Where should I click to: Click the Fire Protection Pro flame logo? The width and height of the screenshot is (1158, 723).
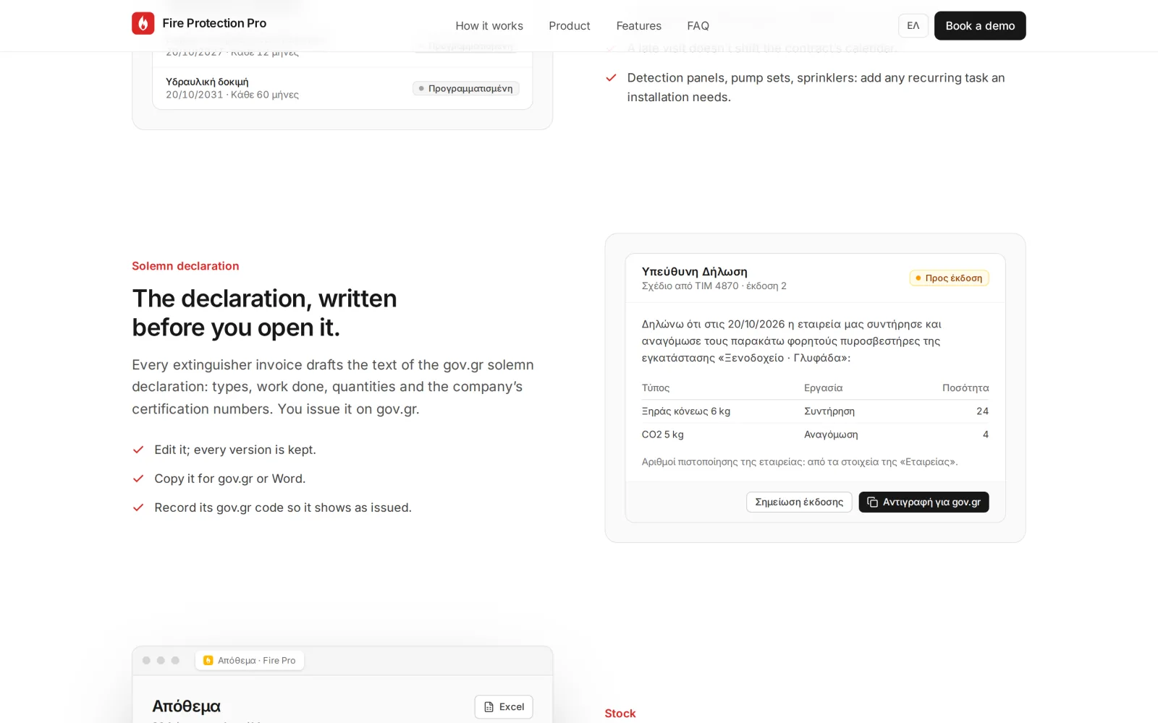(x=143, y=23)
